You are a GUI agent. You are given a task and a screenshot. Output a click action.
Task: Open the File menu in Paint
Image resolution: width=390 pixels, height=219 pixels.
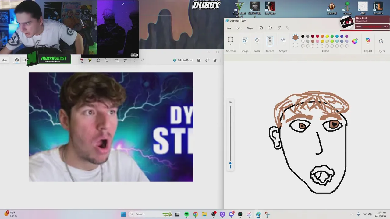(229, 28)
